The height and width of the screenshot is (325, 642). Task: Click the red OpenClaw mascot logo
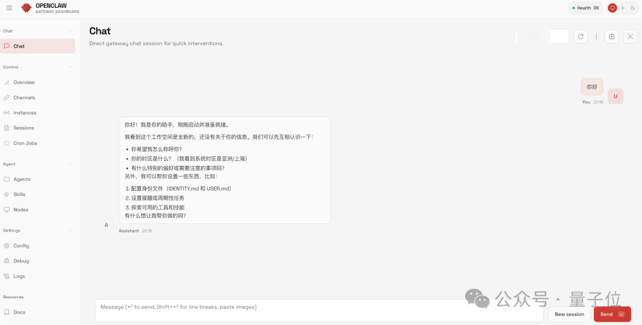pyautogui.click(x=26, y=8)
